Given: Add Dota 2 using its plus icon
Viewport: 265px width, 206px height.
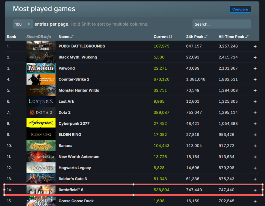Looking at the screenshot, I should pyautogui.click(x=255, y=113).
